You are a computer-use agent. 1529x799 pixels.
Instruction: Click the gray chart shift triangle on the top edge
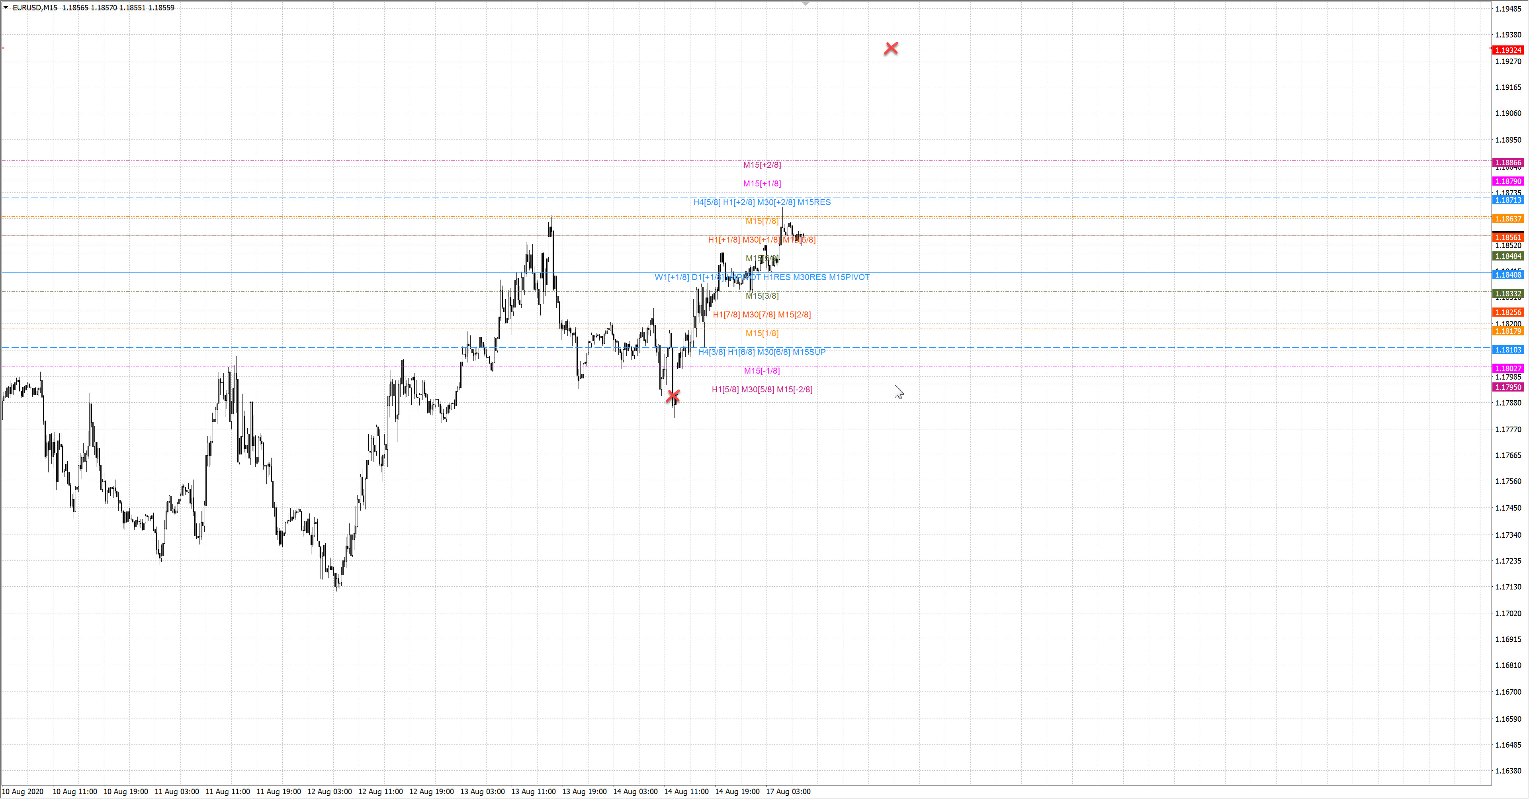tap(806, 4)
